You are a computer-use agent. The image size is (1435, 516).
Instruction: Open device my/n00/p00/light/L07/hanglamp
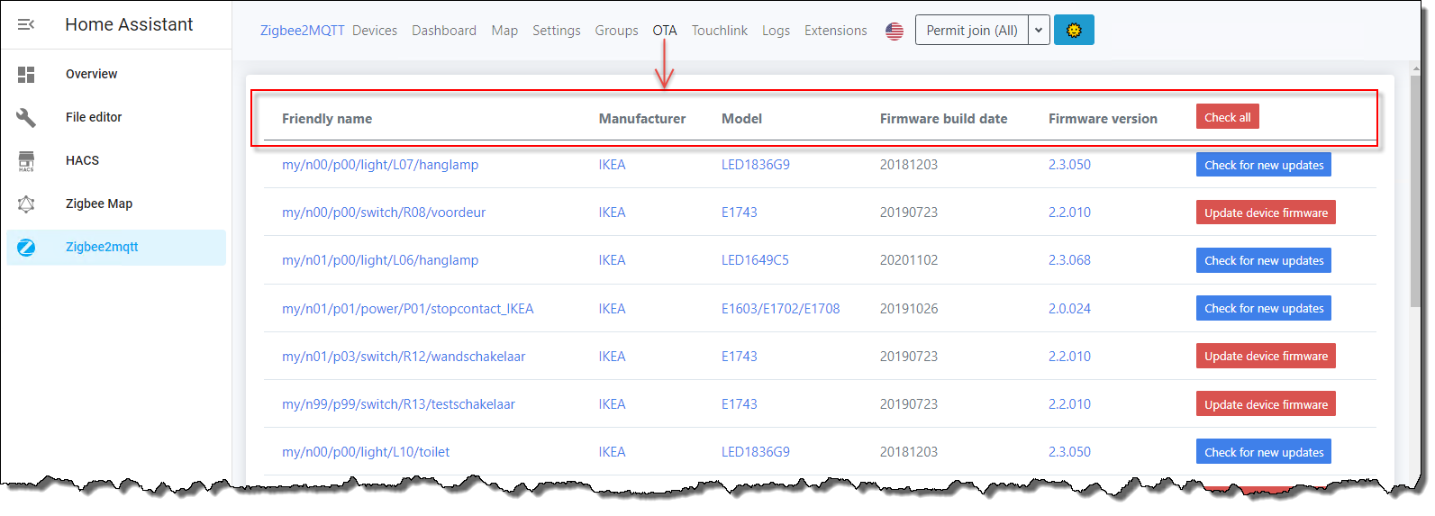pyautogui.click(x=380, y=165)
